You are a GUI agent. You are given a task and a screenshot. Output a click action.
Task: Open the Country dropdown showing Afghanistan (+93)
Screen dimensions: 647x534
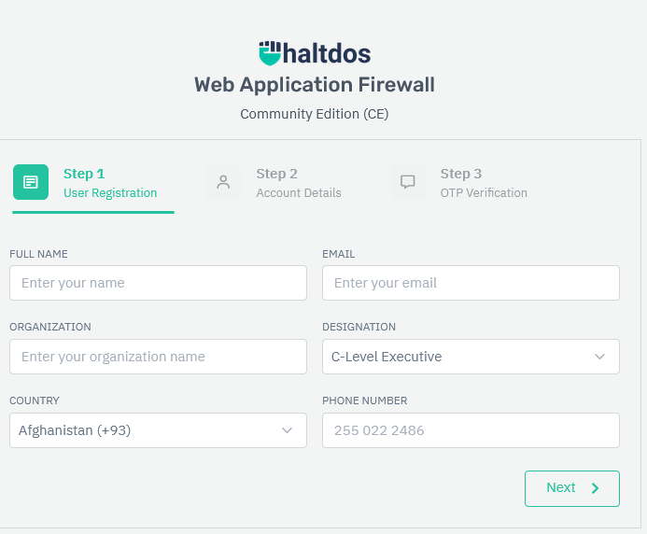click(x=145, y=430)
